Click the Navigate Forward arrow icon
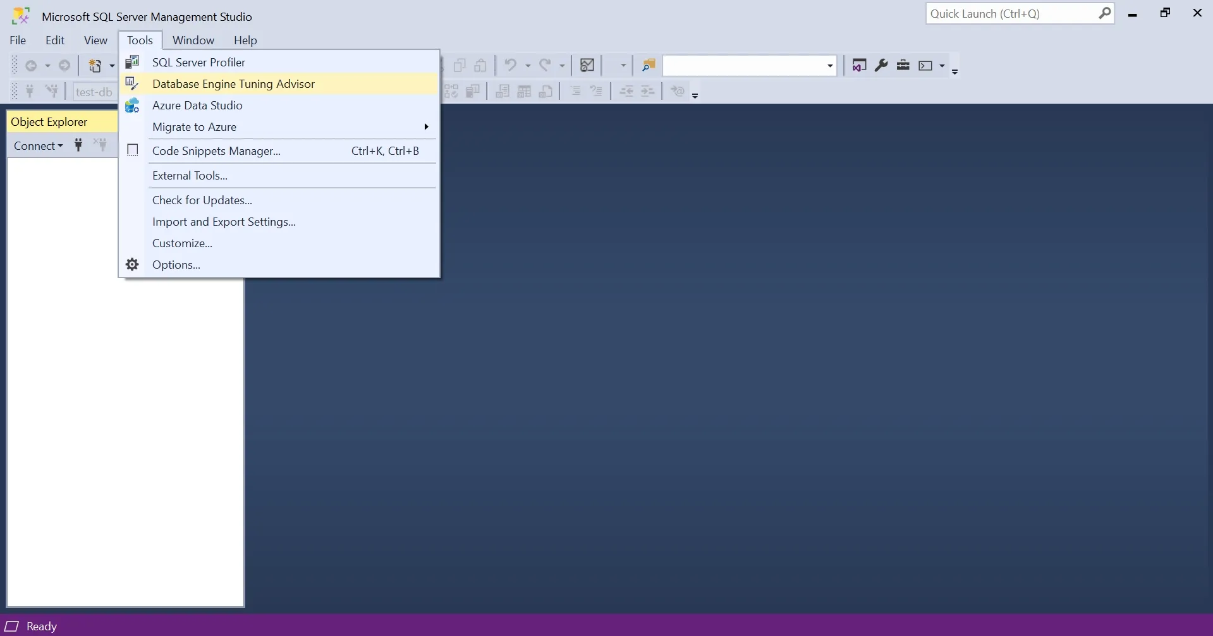This screenshot has width=1213, height=636. (64, 65)
